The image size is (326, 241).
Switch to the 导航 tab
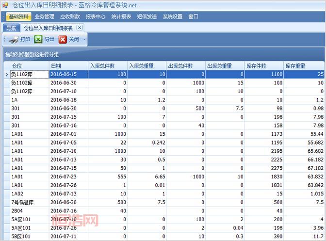pyautogui.click(x=11, y=28)
